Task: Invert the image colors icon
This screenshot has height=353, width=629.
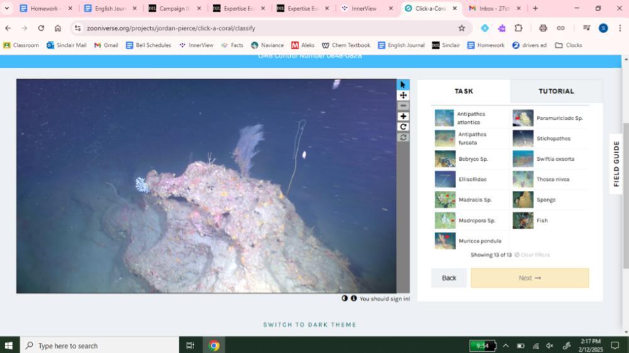Action: 344,298
